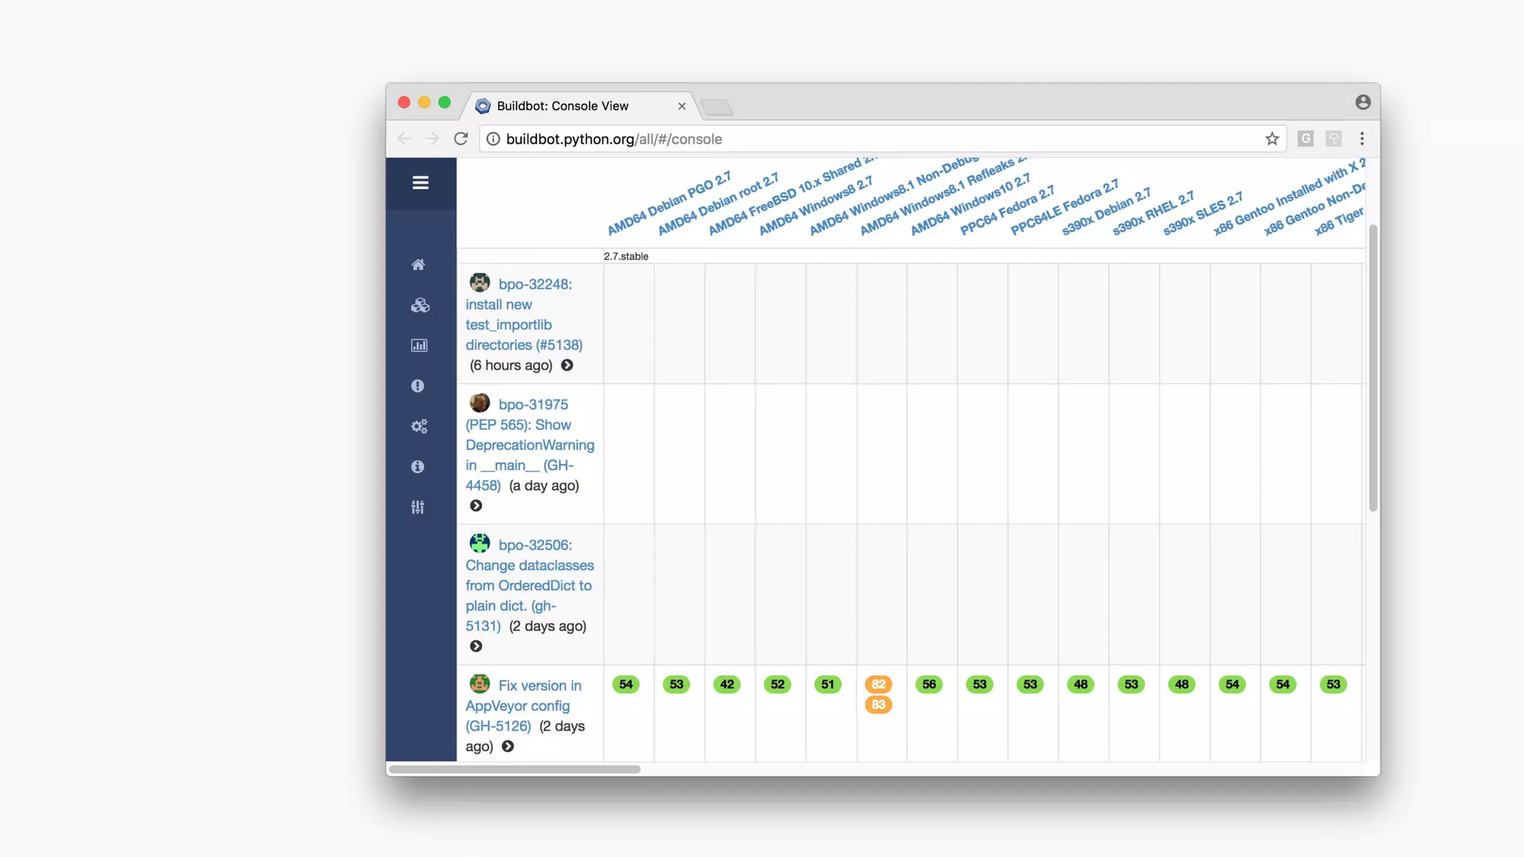This screenshot has height=857, width=1524.
Task: Open the sliders icon in sidebar
Action: point(417,507)
